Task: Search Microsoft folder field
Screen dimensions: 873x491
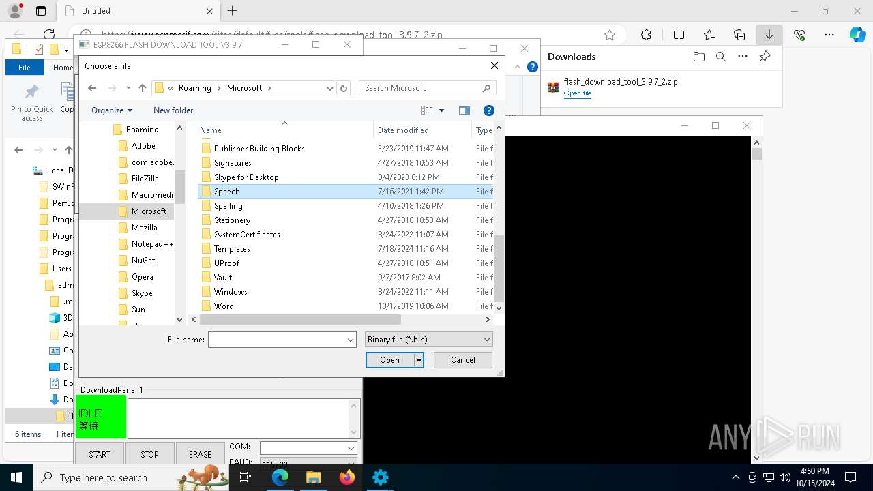Action: click(427, 88)
